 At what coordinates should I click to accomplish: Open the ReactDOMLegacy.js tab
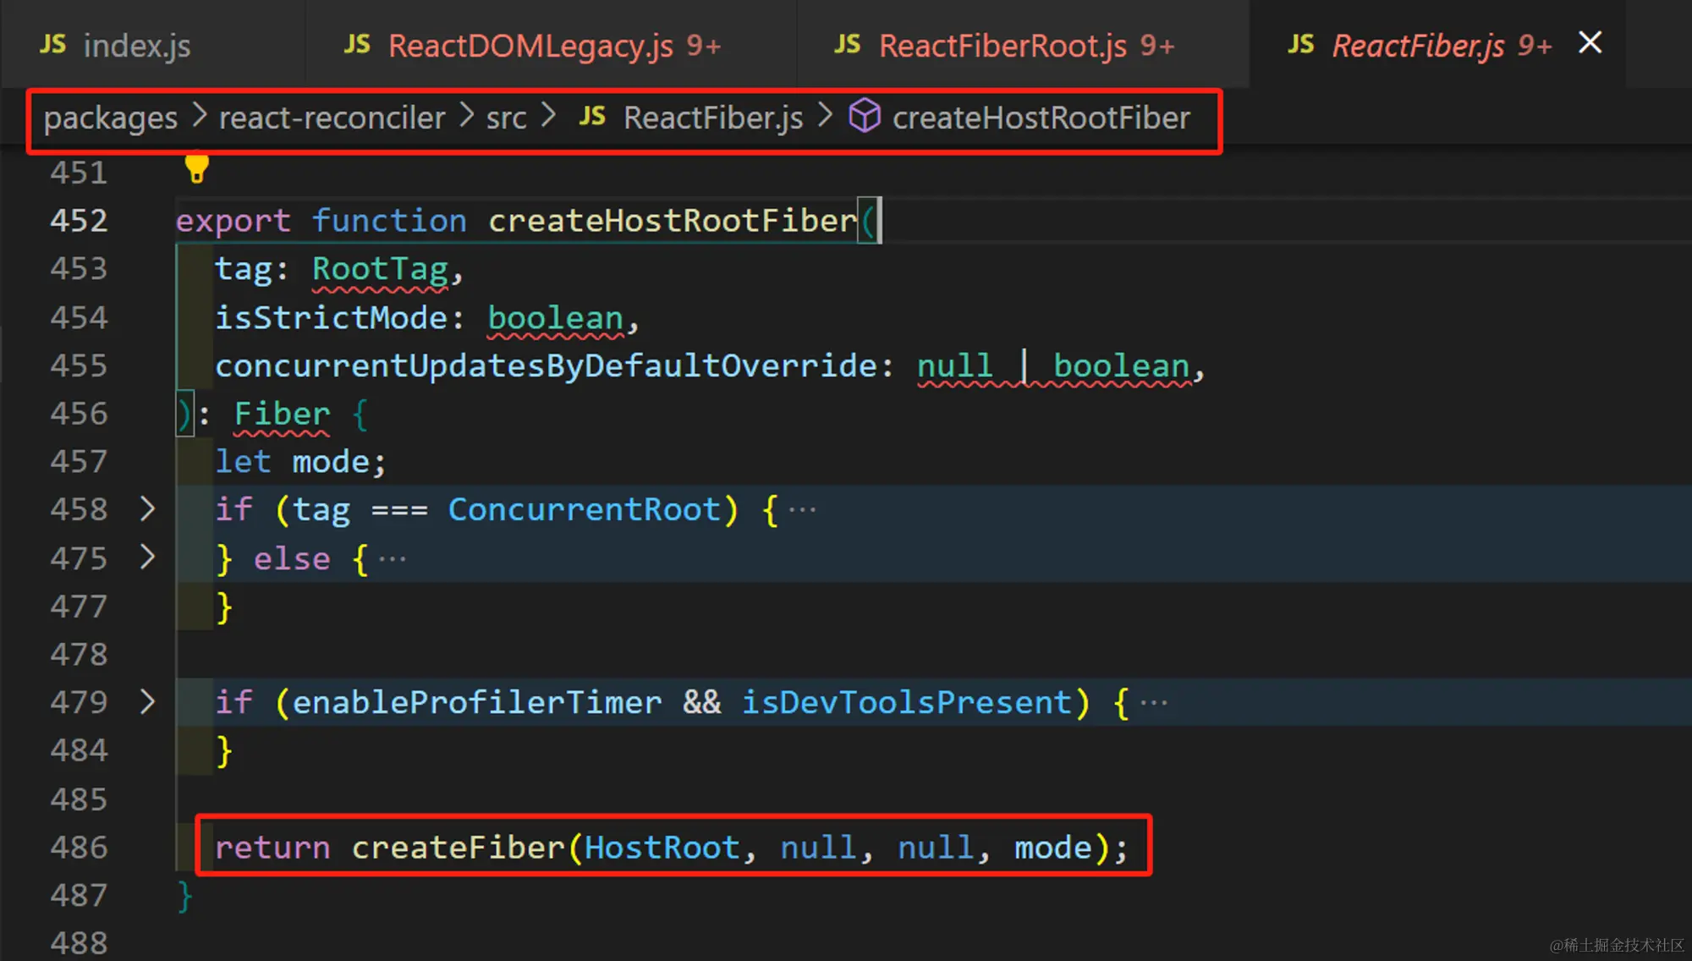pos(530,46)
